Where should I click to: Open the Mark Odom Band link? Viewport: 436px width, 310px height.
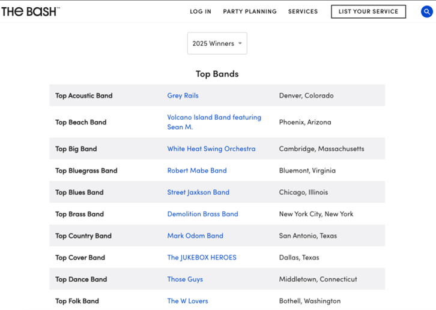coord(195,236)
